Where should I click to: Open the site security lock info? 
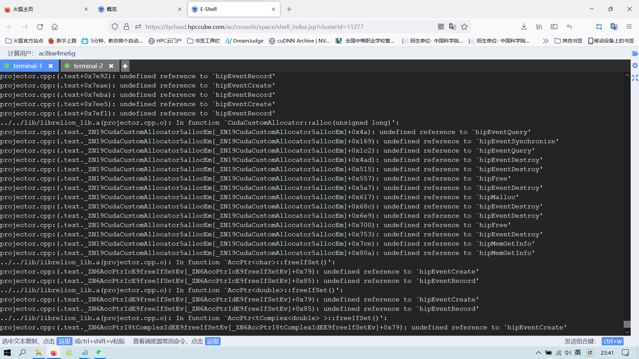point(126,27)
